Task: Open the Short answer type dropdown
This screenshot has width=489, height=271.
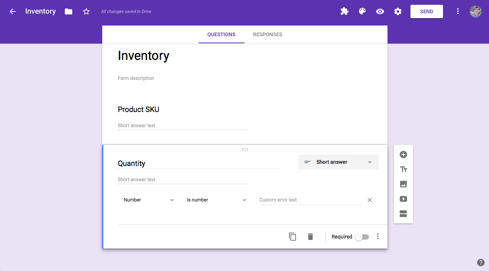Action: coord(339,162)
